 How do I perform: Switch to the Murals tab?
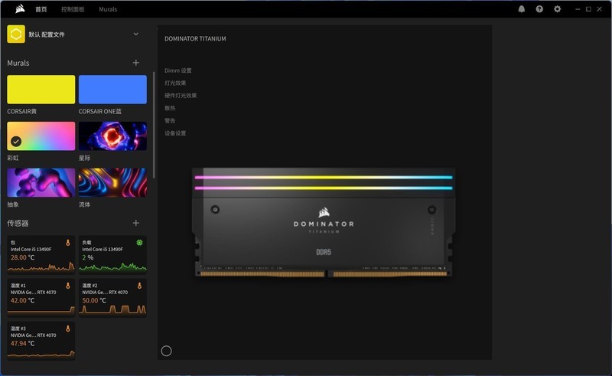tap(108, 9)
